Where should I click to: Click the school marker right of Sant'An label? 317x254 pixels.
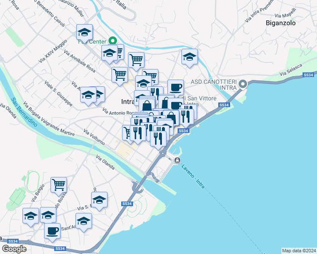click(83, 222)
